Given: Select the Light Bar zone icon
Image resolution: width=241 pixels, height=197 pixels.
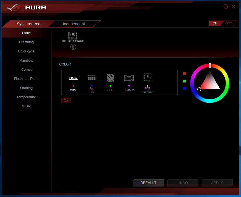Looking at the screenshot, I should (92, 77).
